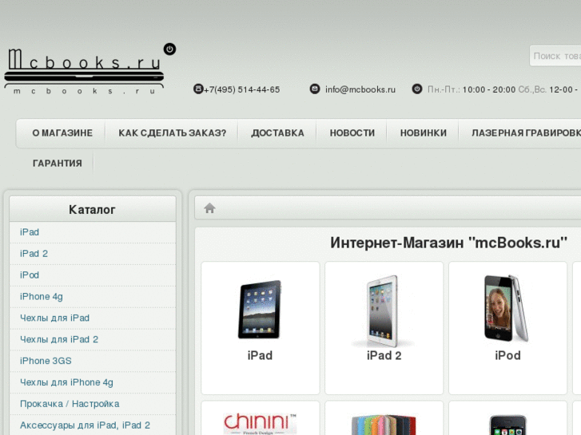Open Чехлы для iPad category
The height and width of the screenshot is (435, 581).
click(x=54, y=318)
